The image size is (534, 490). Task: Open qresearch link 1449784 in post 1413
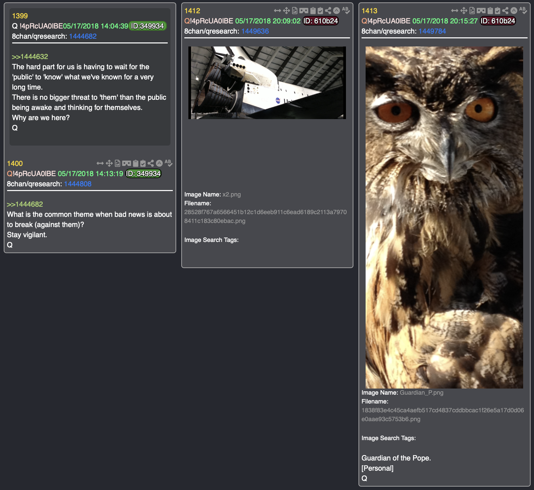(432, 31)
